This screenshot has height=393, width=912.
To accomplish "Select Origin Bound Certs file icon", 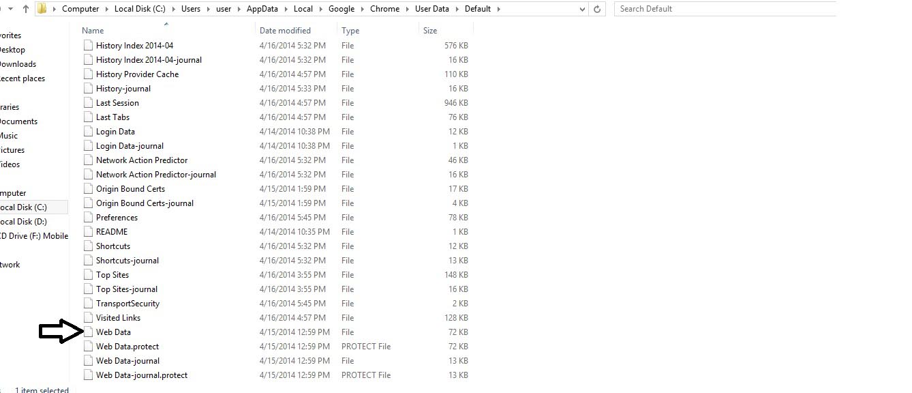I will pos(87,188).
